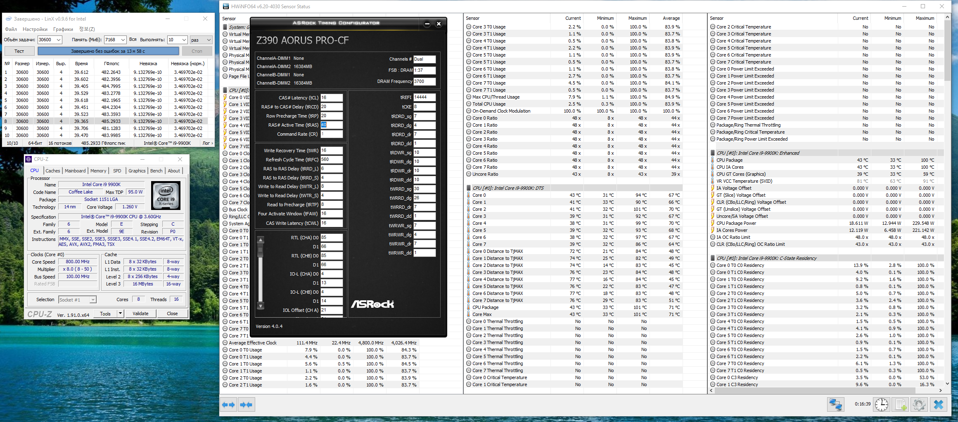Click the Стоп button in LinX
The width and height of the screenshot is (958, 422).
(x=197, y=51)
